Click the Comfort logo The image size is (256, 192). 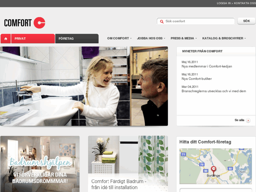(25, 23)
